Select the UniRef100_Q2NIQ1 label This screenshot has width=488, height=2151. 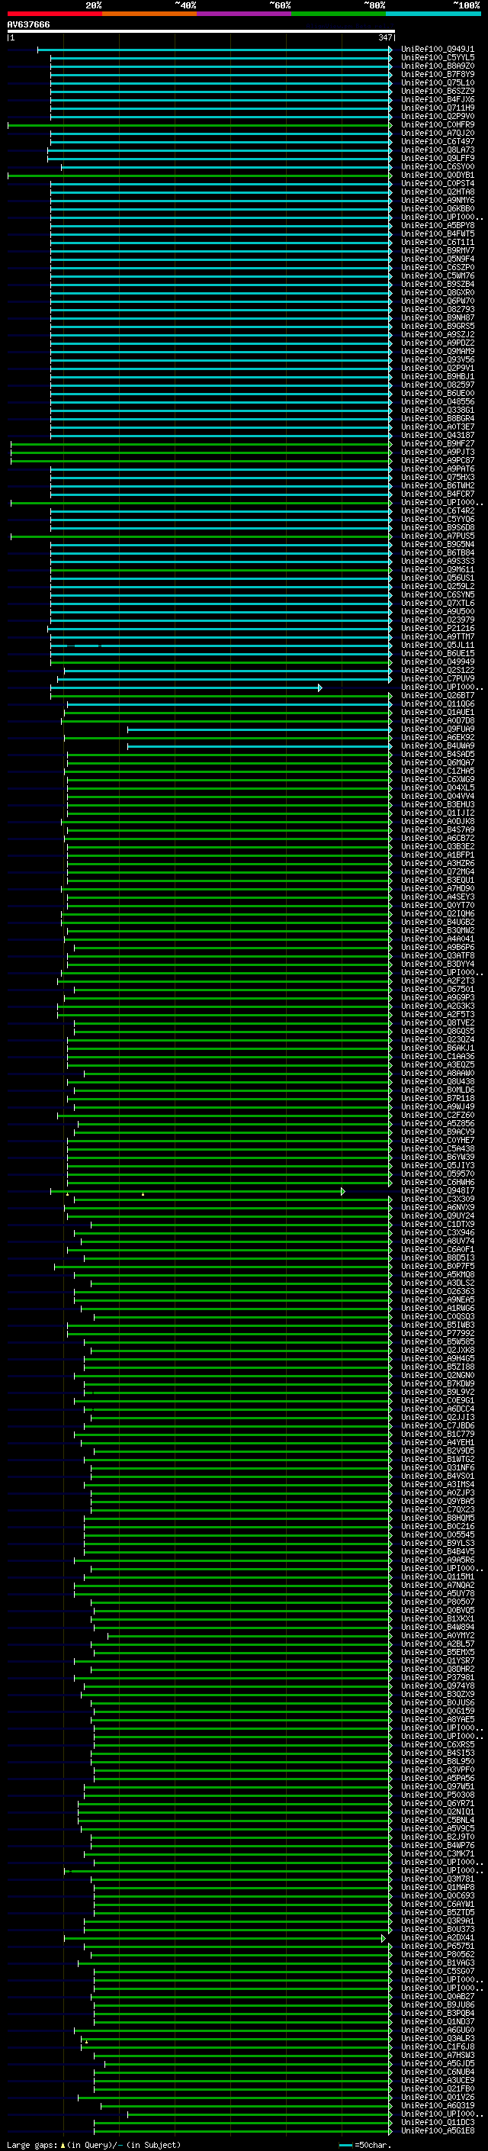tap(438, 1811)
